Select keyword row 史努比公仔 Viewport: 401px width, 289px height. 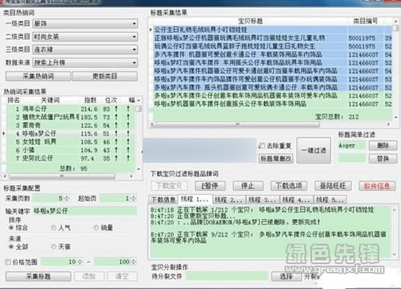point(71,158)
